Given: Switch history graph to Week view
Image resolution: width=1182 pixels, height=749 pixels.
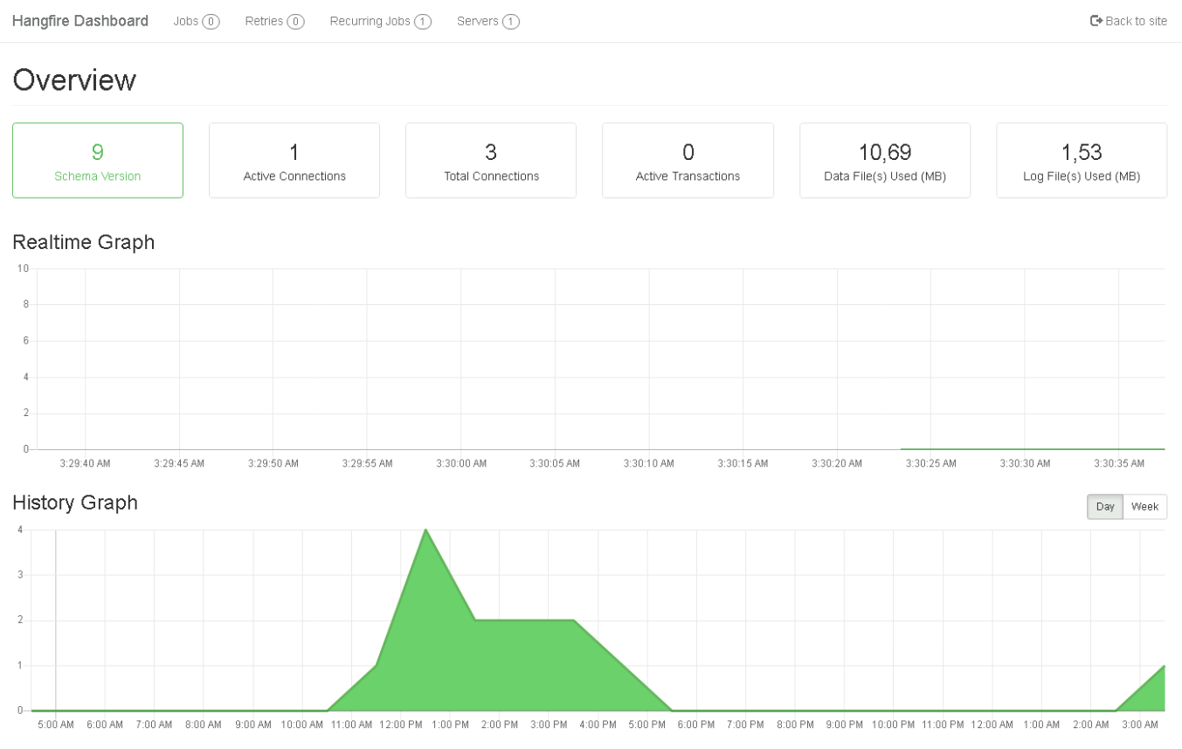Looking at the screenshot, I should pyautogui.click(x=1144, y=507).
